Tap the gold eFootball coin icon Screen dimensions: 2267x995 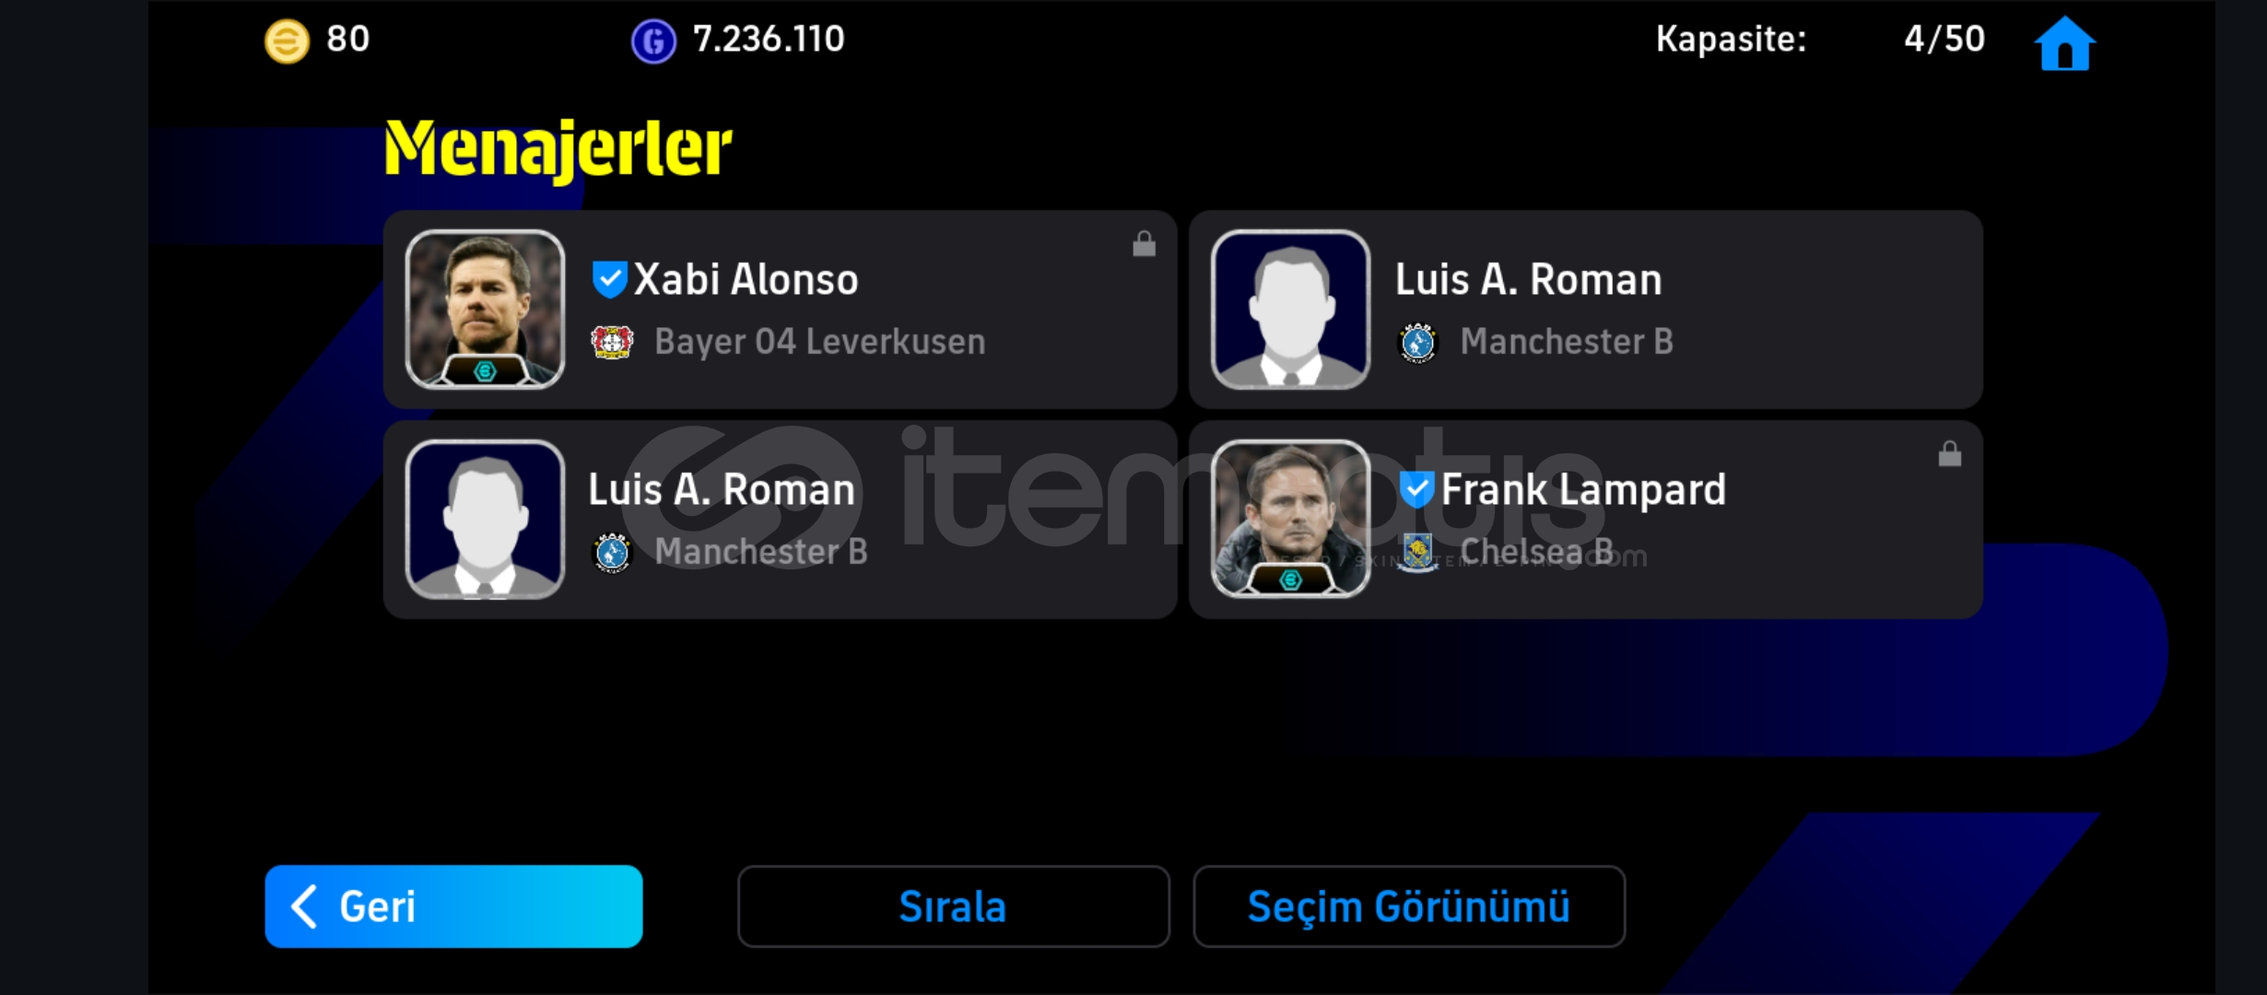tap(287, 41)
